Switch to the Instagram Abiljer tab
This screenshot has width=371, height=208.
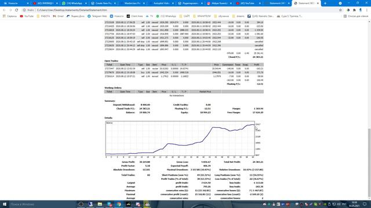pos(220,3)
